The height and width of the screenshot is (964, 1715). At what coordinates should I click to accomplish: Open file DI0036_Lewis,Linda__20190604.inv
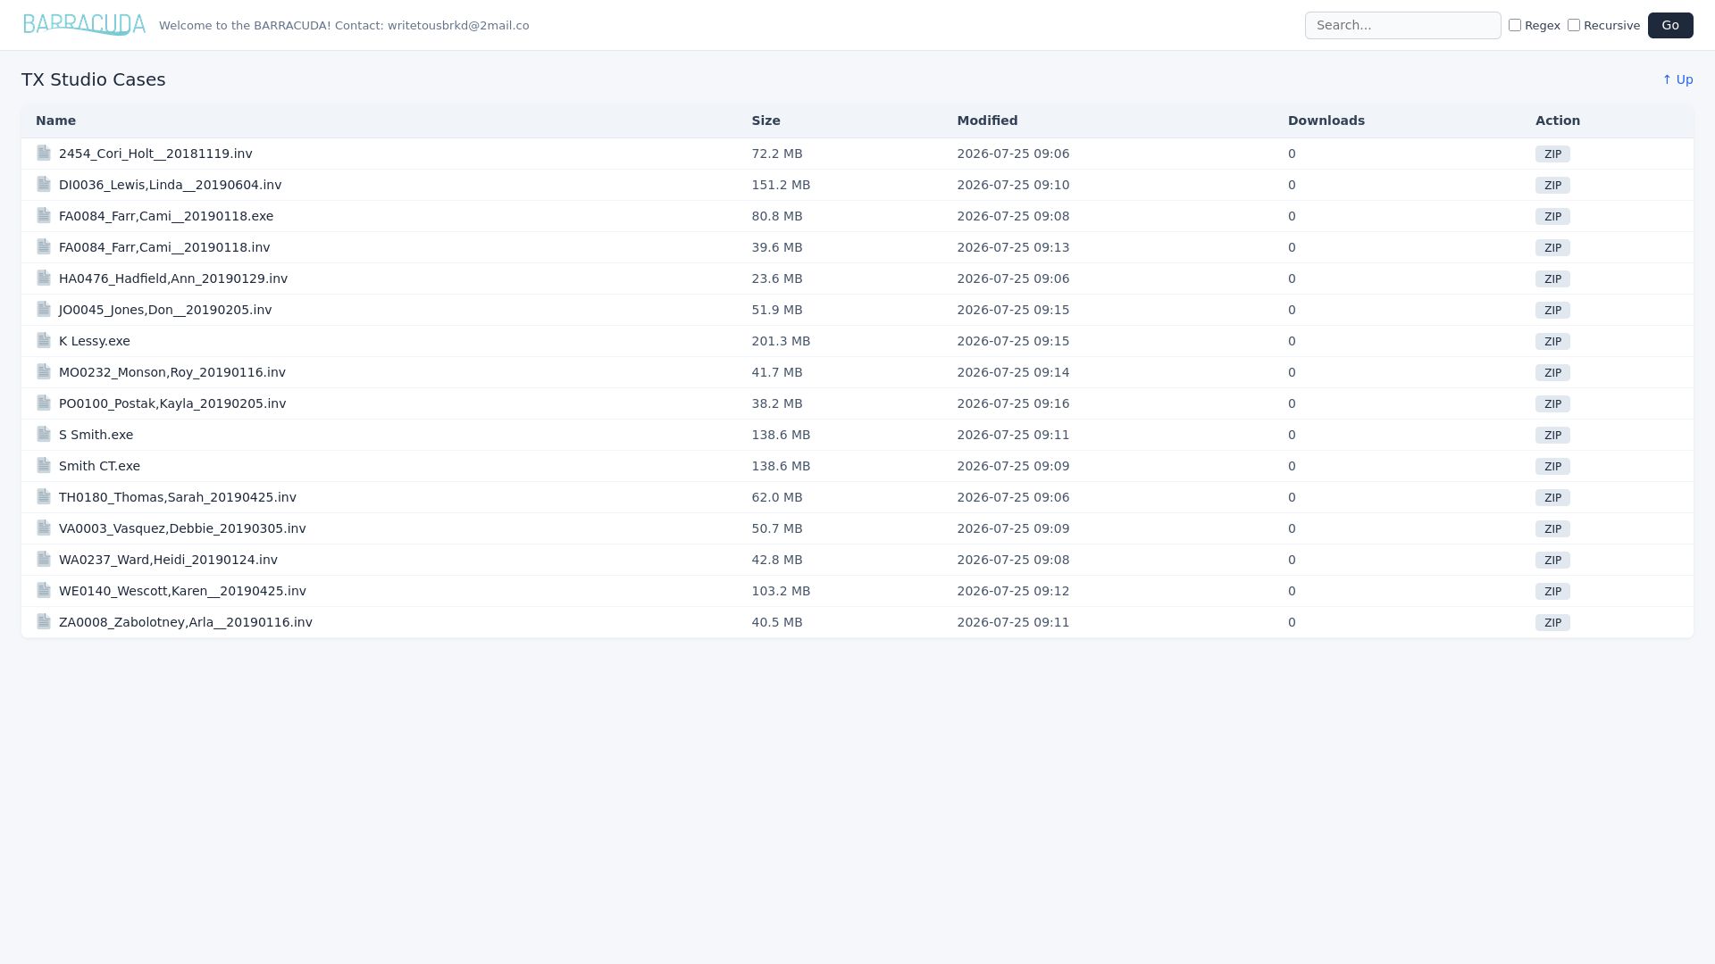(170, 185)
